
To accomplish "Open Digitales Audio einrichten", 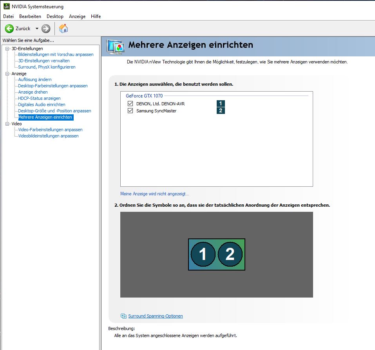I will (42, 105).
